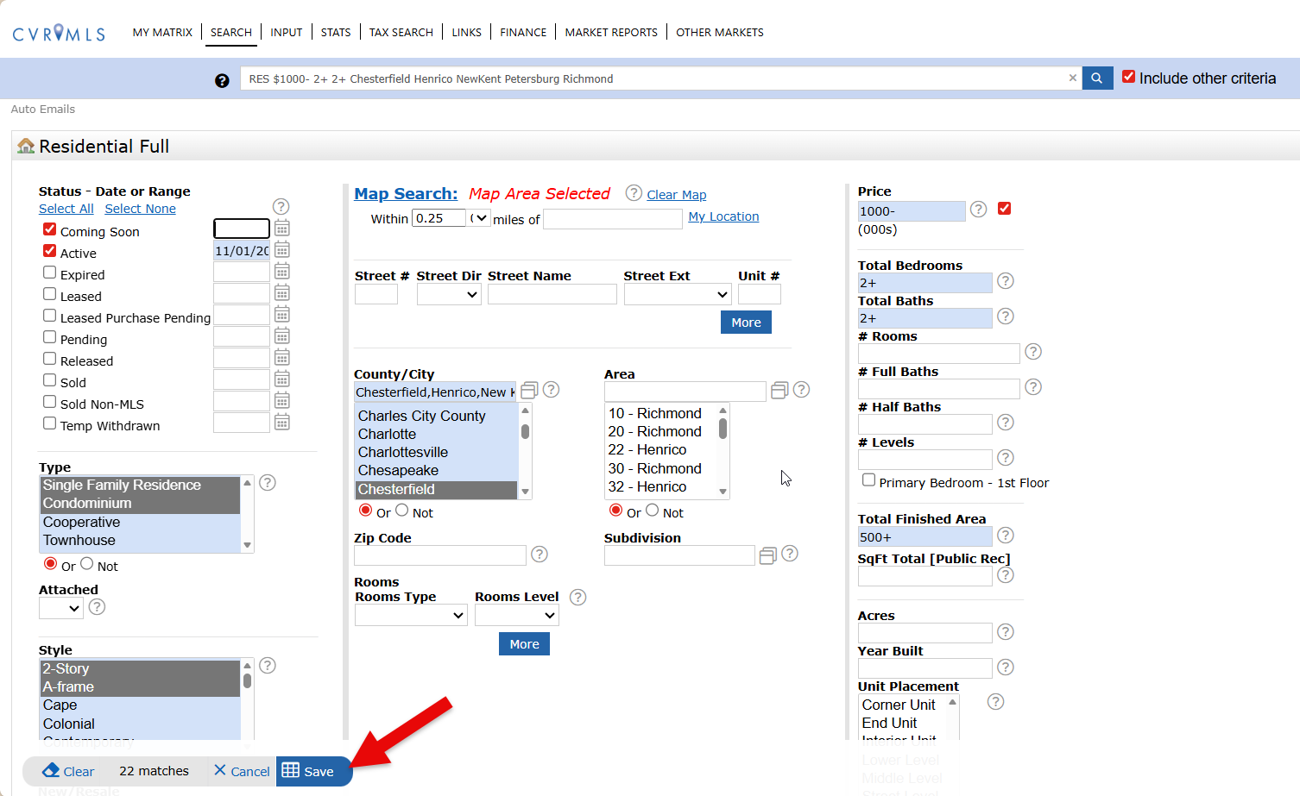
Task: Expand the Street Ext dropdown
Action: tap(678, 295)
